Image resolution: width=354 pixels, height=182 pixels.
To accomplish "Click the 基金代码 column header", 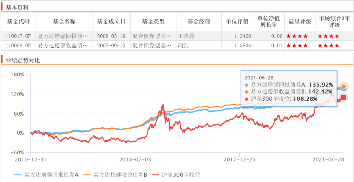I will pos(18,22).
